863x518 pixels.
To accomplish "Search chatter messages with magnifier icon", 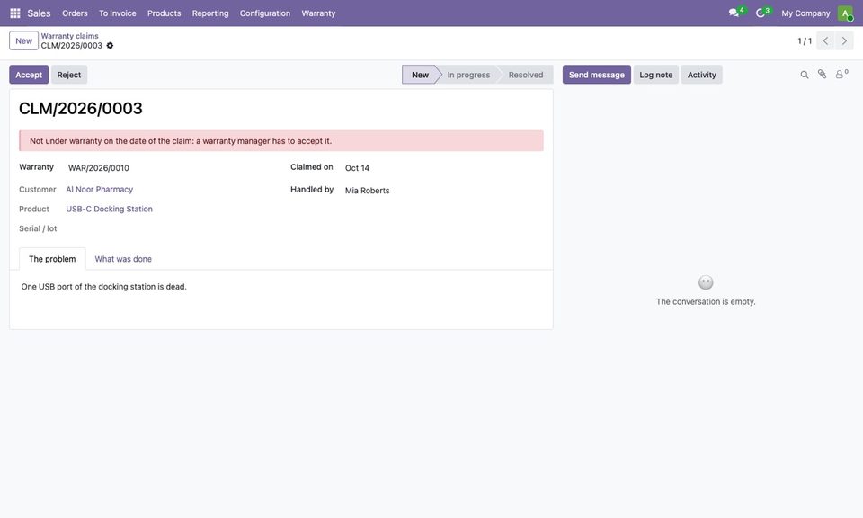I will point(804,75).
